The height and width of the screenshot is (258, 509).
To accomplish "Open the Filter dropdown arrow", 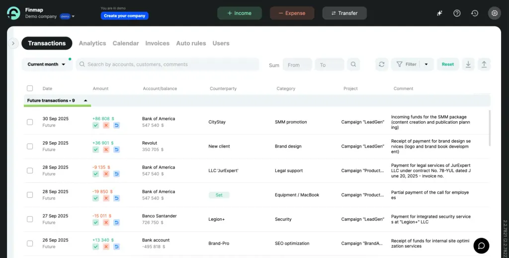I will pos(426,64).
